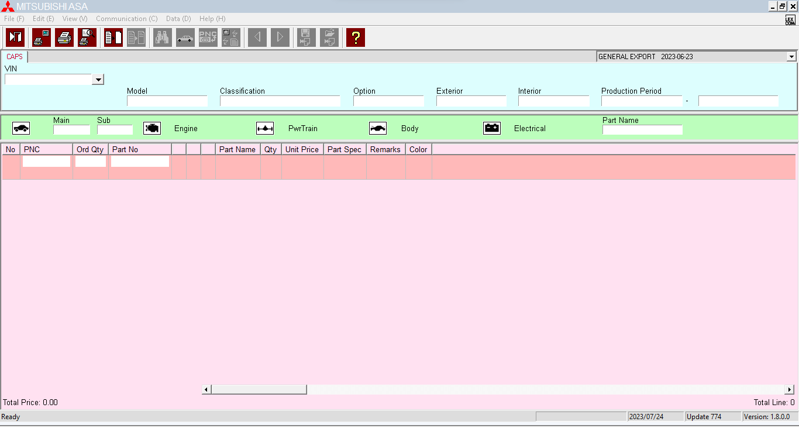799x442 pixels.
Task: Select the Body category icon
Action: coord(378,128)
